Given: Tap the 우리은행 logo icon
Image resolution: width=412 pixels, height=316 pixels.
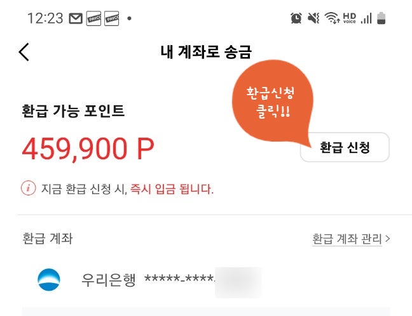Looking at the screenshot, I should [50, 280].
